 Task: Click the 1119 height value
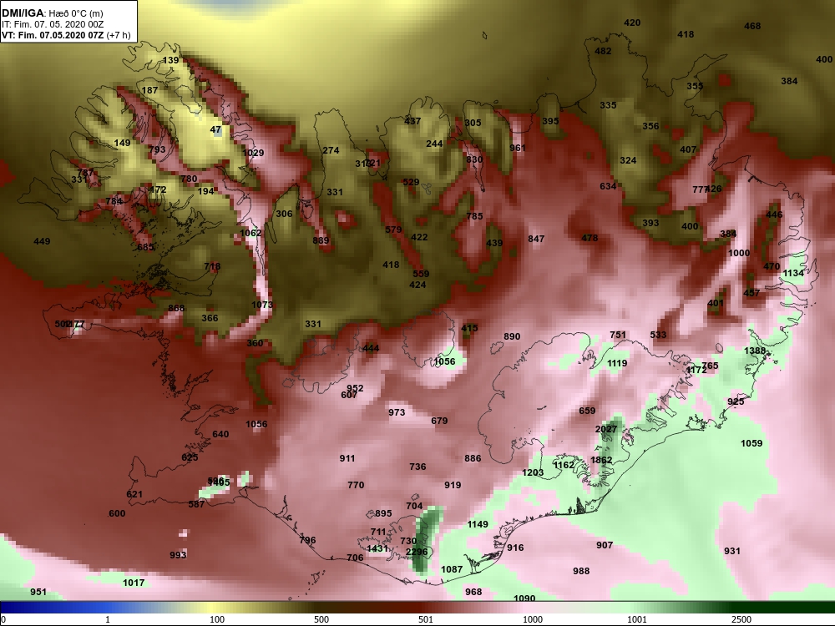click(x=617, y=363)
